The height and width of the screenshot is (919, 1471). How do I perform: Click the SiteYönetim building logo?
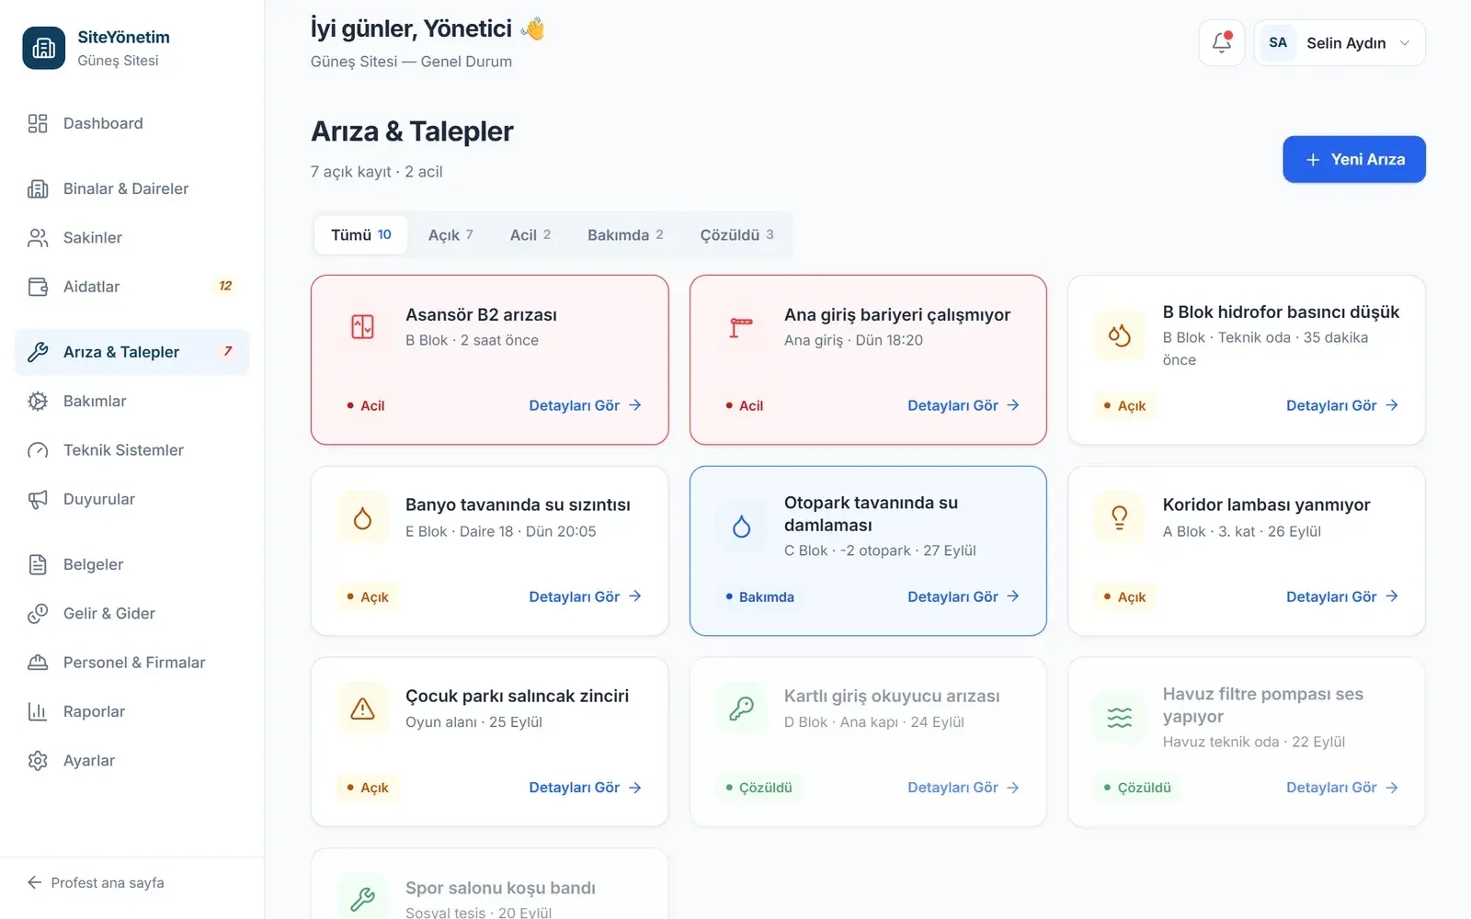(x=44, y=48)
